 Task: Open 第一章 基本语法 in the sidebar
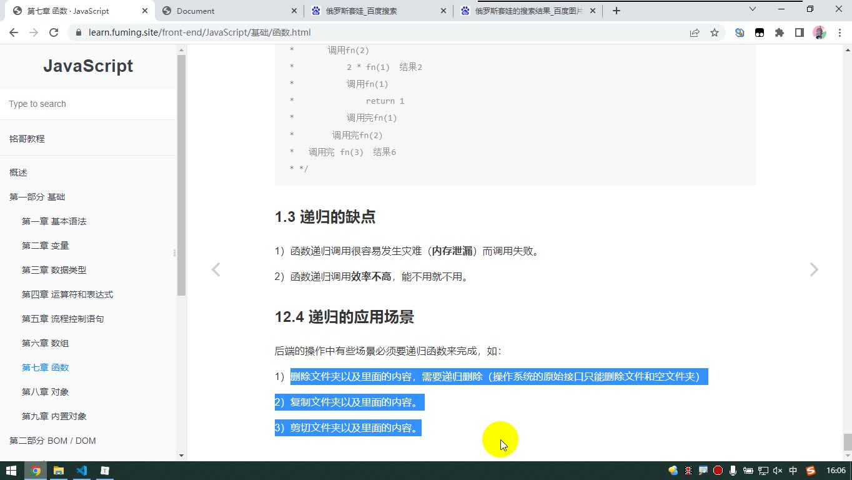pos(54,221)
